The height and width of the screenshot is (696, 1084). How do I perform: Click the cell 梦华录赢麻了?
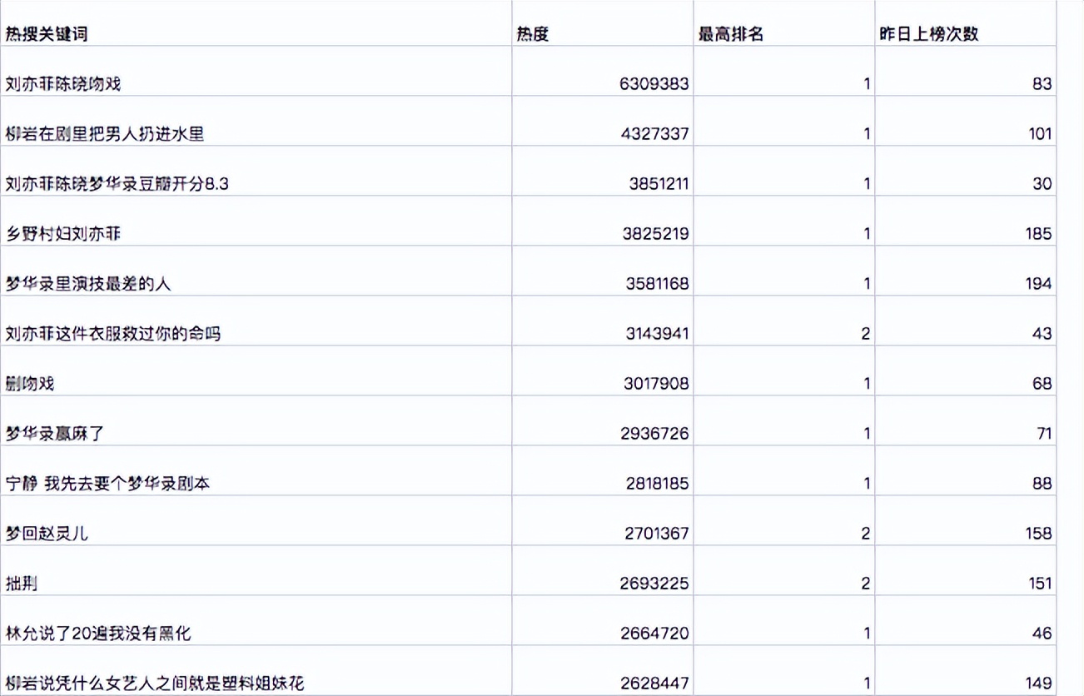(x=55, y=434)
